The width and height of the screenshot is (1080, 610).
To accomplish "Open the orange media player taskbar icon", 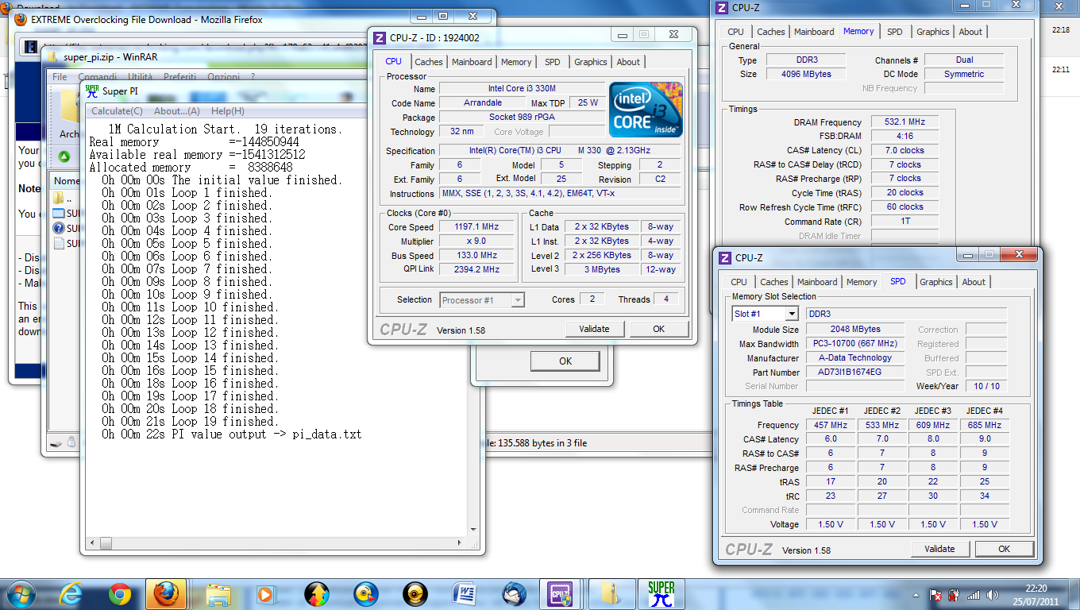I will point(267,593).
